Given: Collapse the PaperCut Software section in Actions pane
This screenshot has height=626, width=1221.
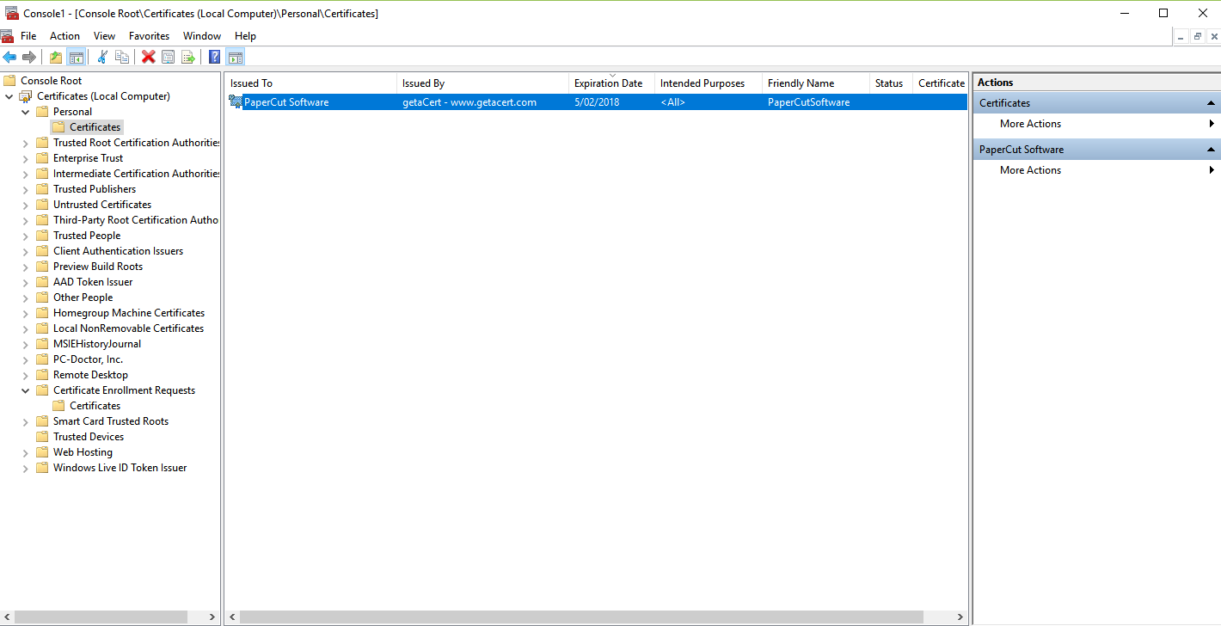Looking at the screenshot, I should click(x=1212, y=150).
